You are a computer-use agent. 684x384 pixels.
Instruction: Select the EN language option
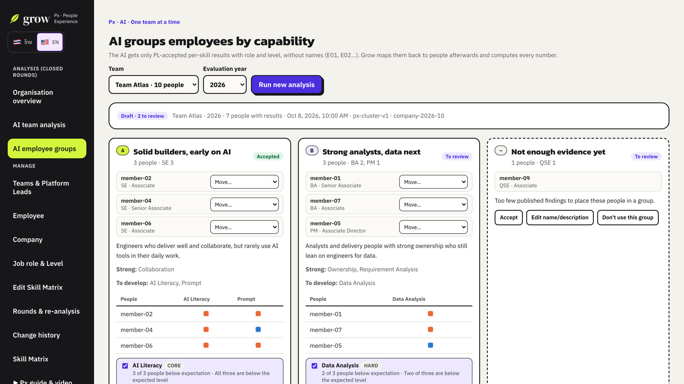[x=50, y=42]
